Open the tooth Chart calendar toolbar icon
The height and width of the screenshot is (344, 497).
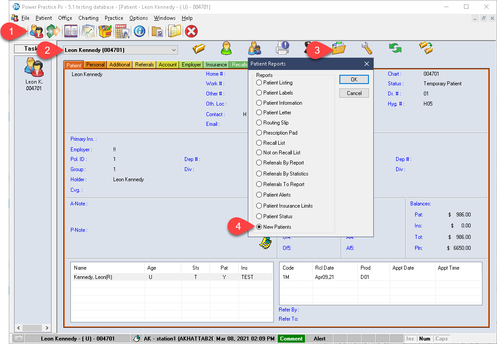pos(122,31)
